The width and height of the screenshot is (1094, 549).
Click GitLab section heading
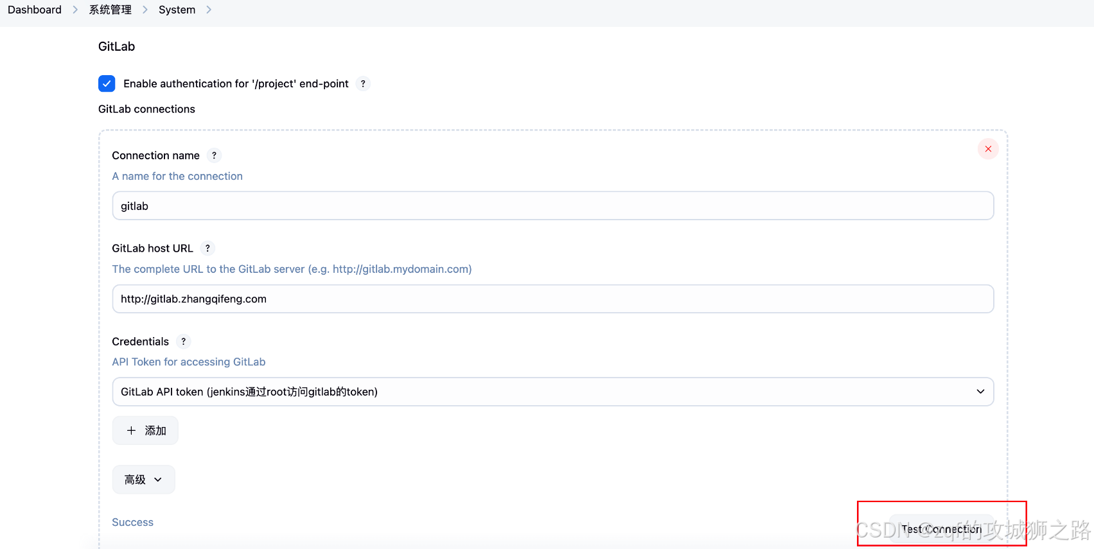pyautogui.click(x=117, y=46)
